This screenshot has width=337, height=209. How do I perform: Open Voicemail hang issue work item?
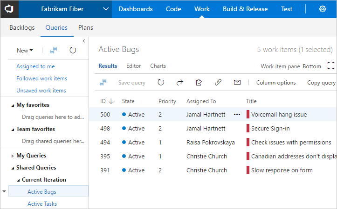tap(279, 115)
